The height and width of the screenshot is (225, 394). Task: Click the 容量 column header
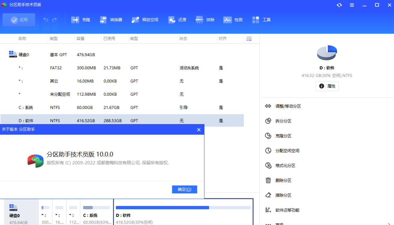(x=80, y=39)
